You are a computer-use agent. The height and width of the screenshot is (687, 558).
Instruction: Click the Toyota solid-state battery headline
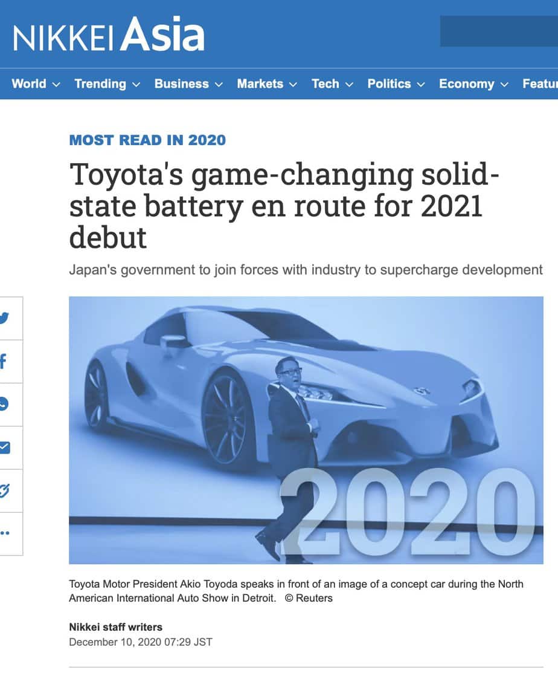click(284, 206)
